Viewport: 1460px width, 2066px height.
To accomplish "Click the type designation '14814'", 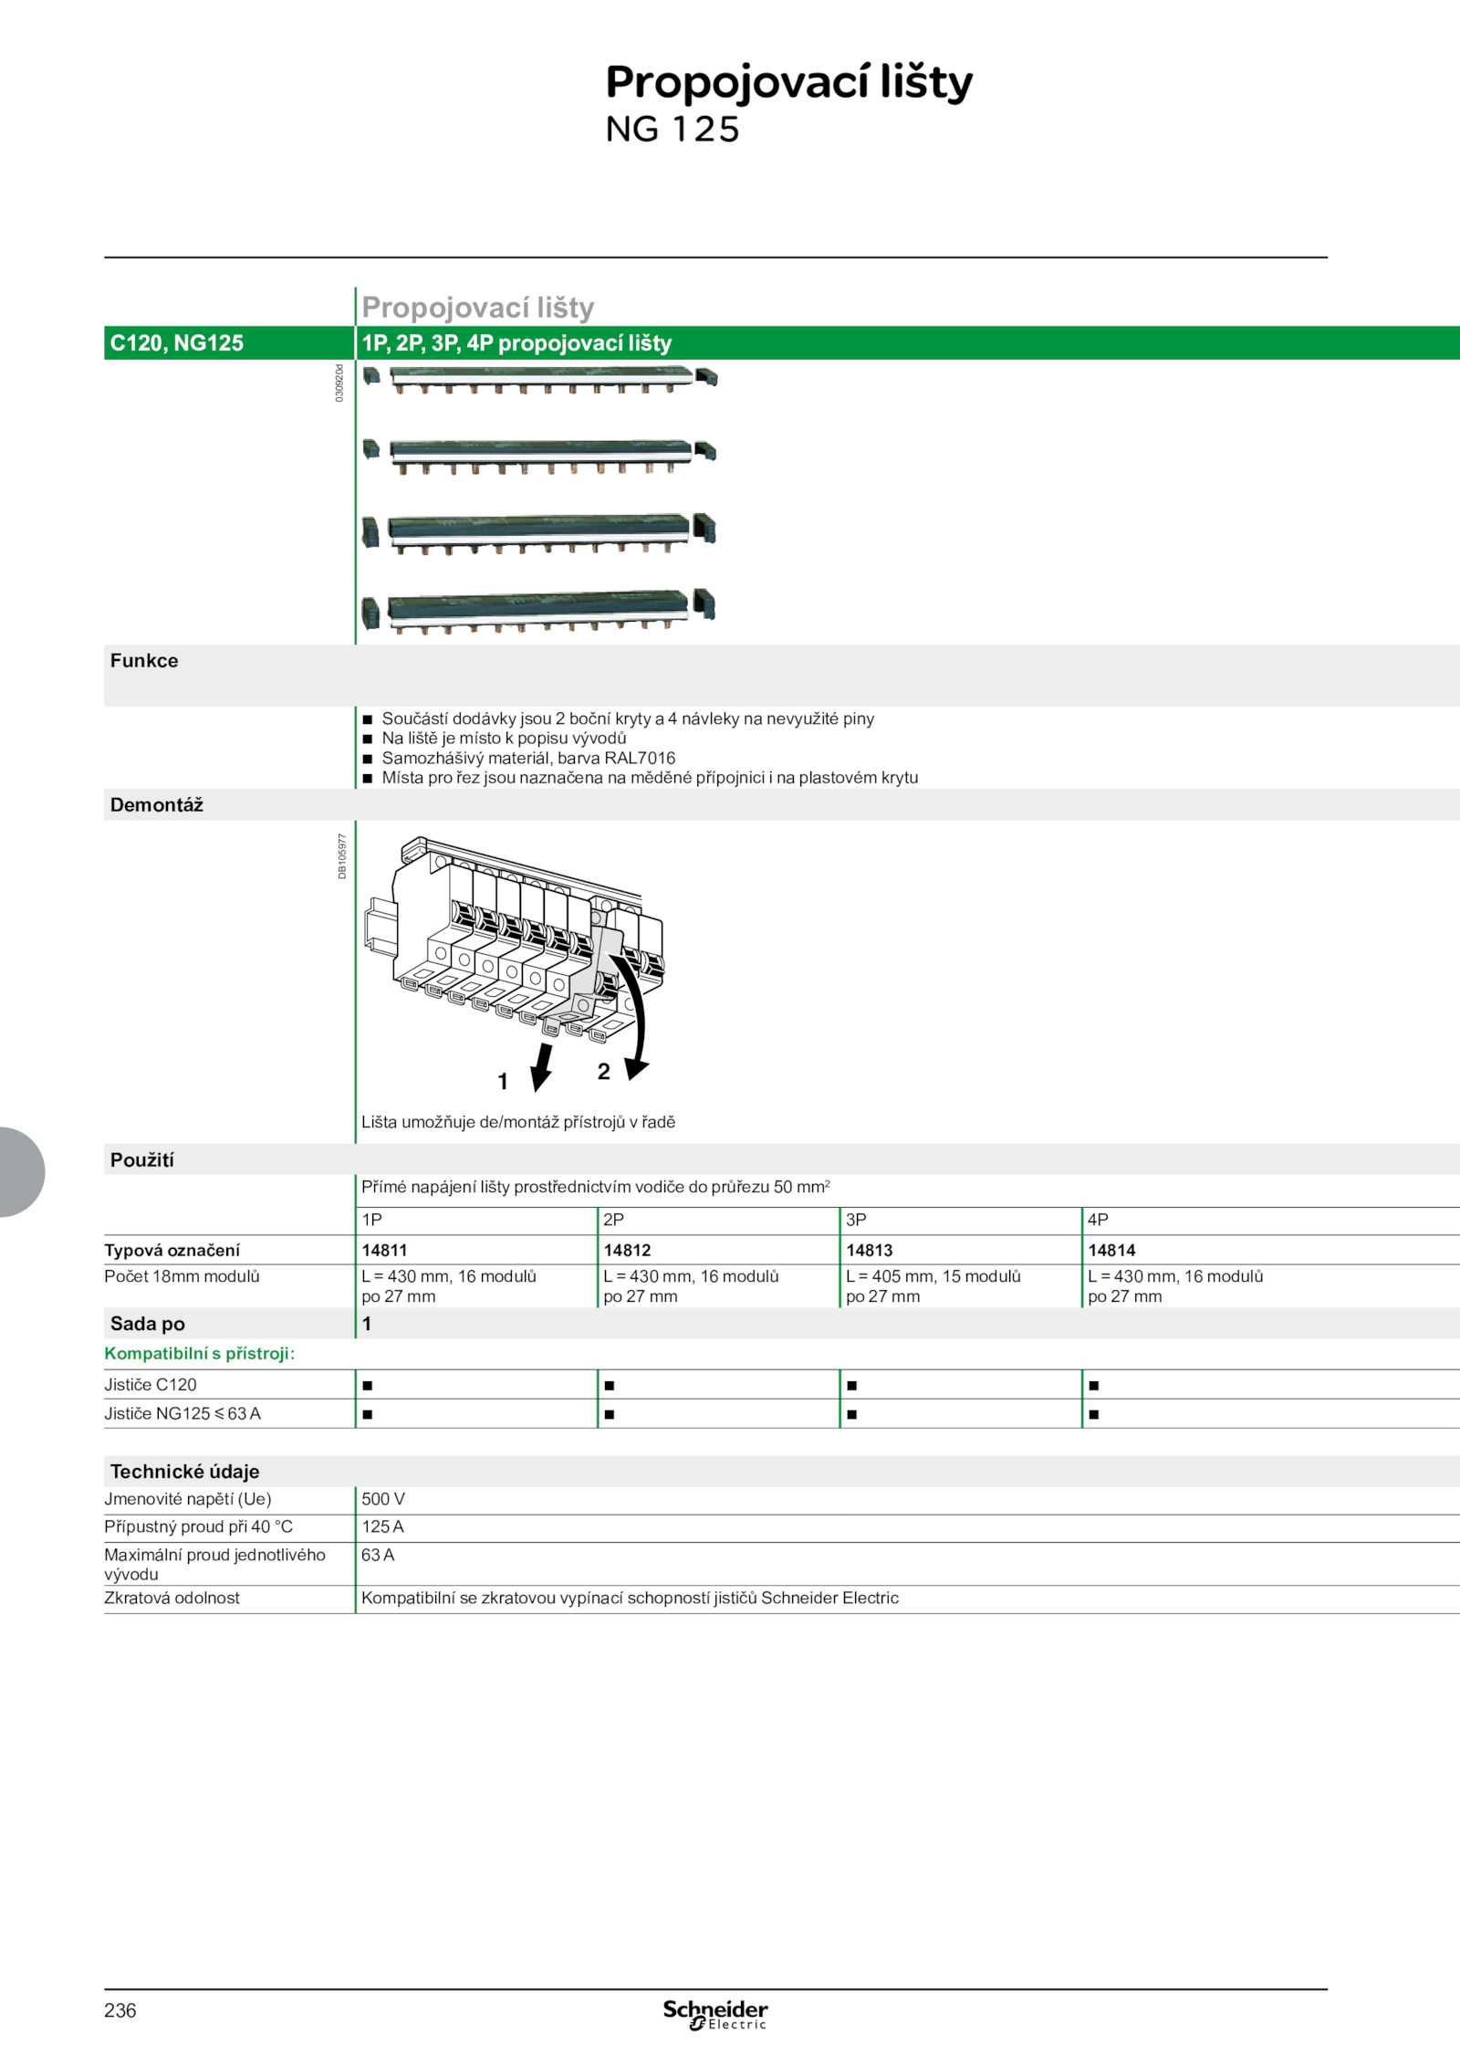I will tap(1111, 1250).
